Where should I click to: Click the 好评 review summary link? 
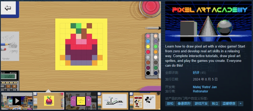(x=196, y=73)
